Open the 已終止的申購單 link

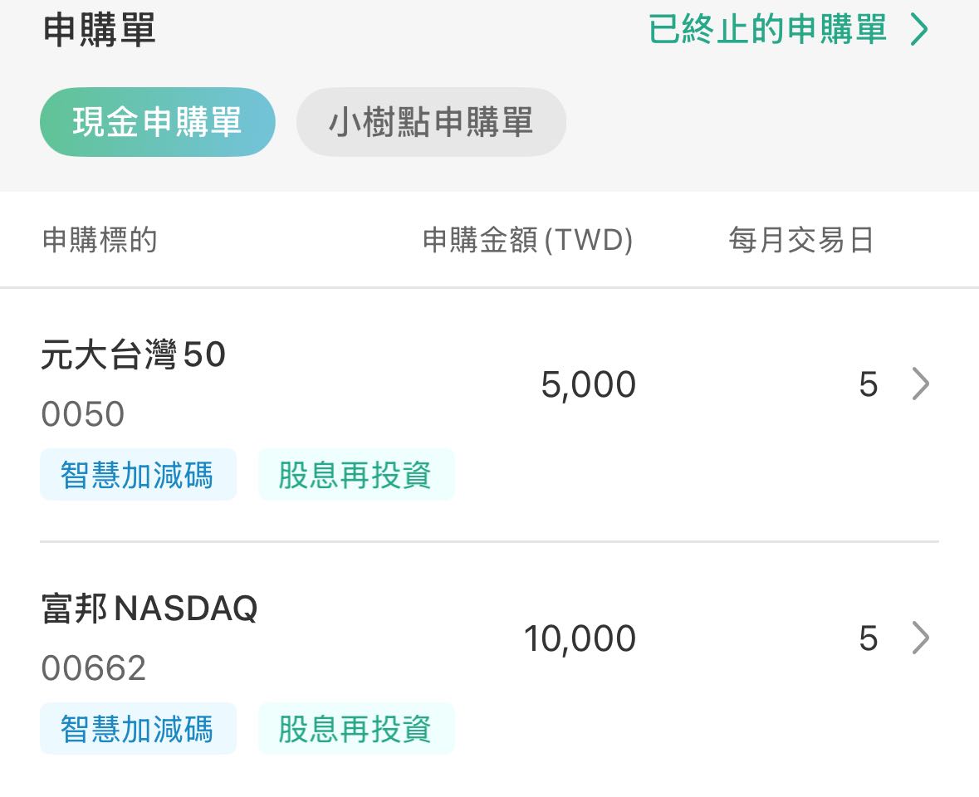click(768, 30)
